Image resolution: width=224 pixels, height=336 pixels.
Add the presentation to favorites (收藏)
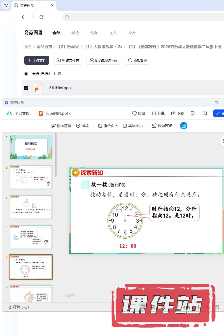click(x=139, y=113)
